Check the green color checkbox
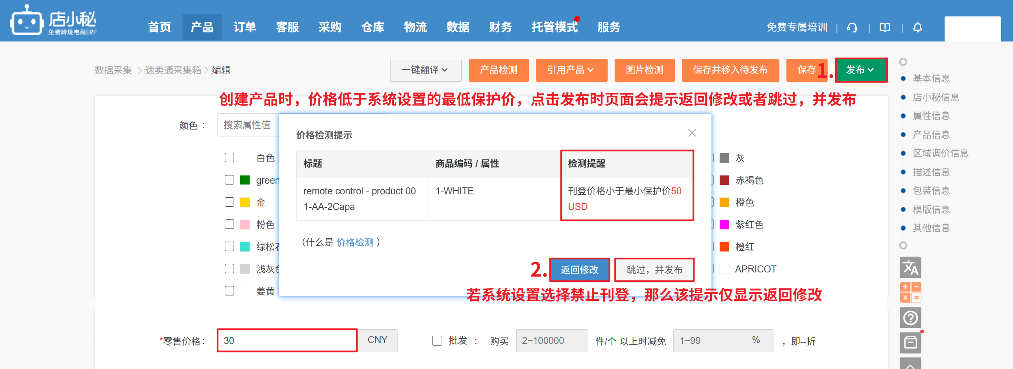 click(229, 180)
